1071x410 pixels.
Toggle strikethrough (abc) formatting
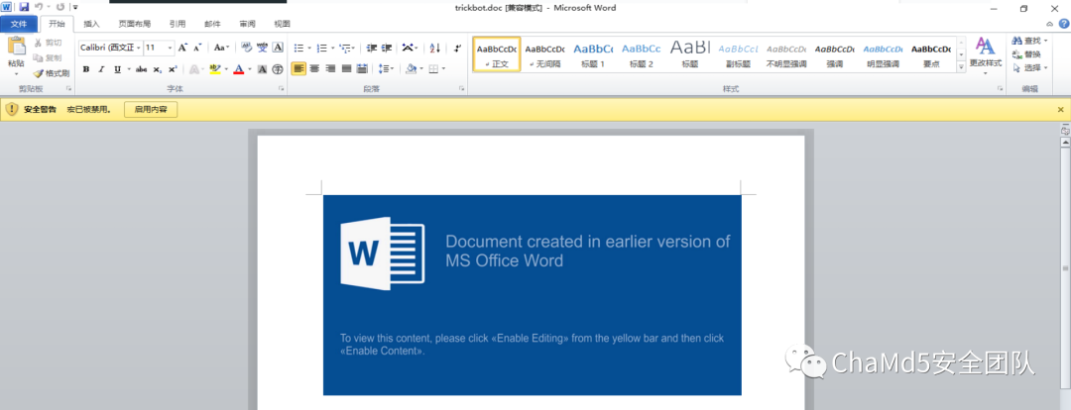pos(142,69)
